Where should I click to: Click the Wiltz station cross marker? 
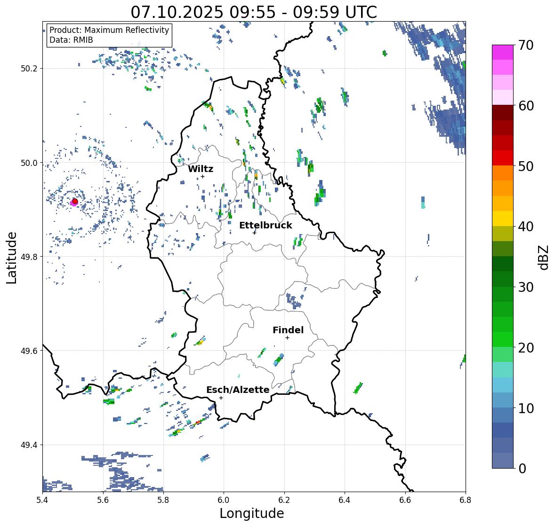click(x=202, y=176)
